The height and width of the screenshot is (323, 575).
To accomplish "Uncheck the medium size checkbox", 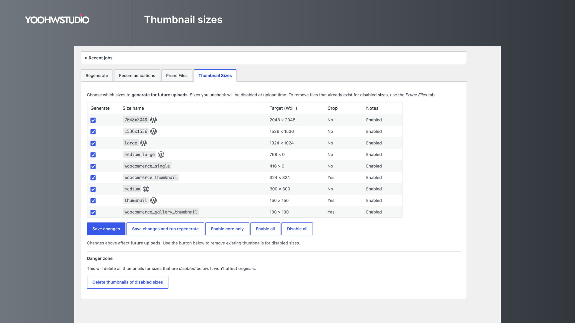I will (93, 189).
